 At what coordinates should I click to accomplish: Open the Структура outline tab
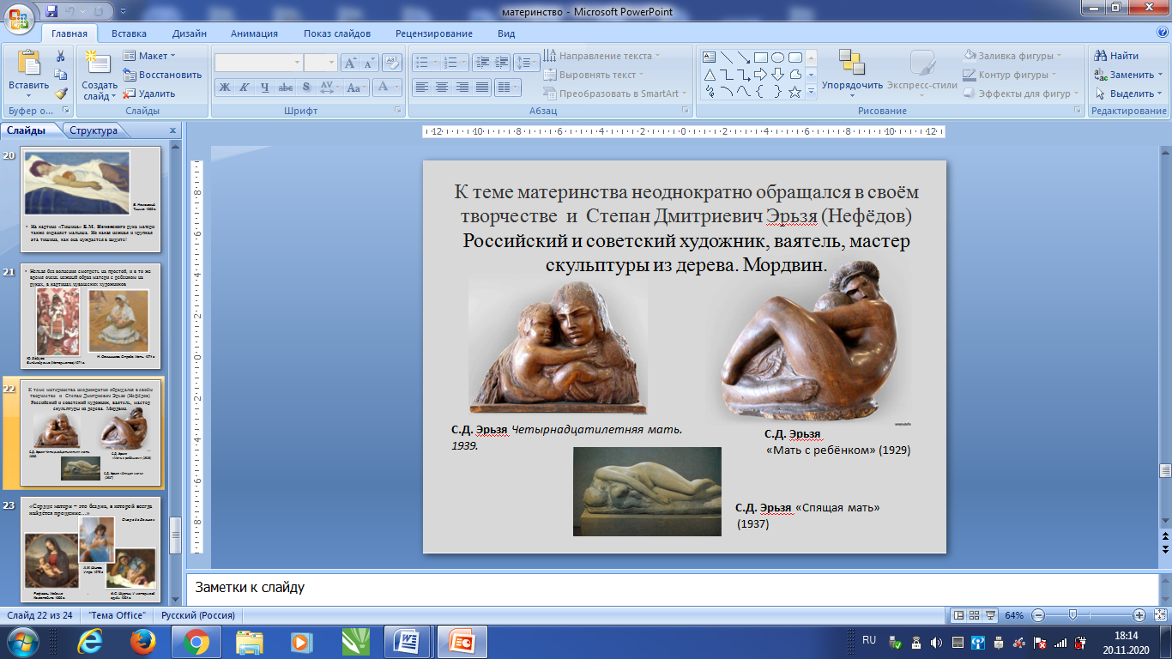click(94, 130)
